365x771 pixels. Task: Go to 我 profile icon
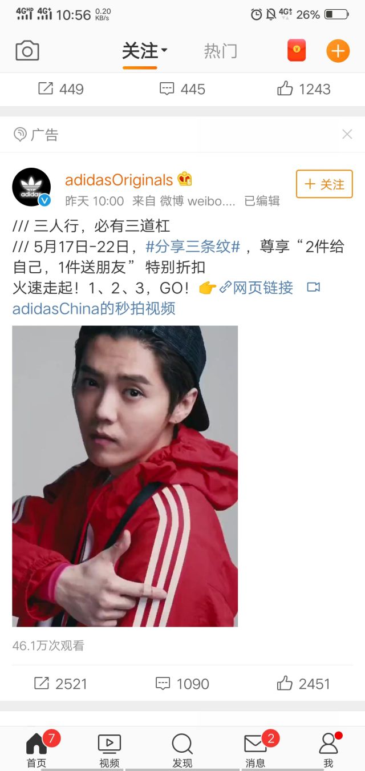(x=328, y=744)
